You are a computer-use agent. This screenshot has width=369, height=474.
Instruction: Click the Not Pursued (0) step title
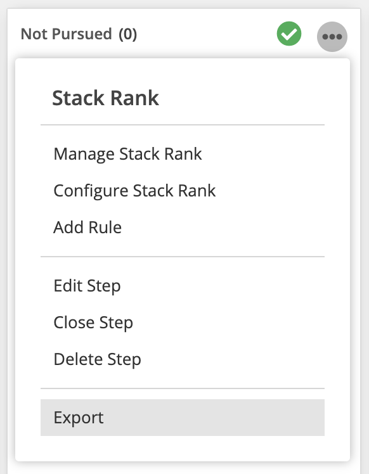pos(79,34)
